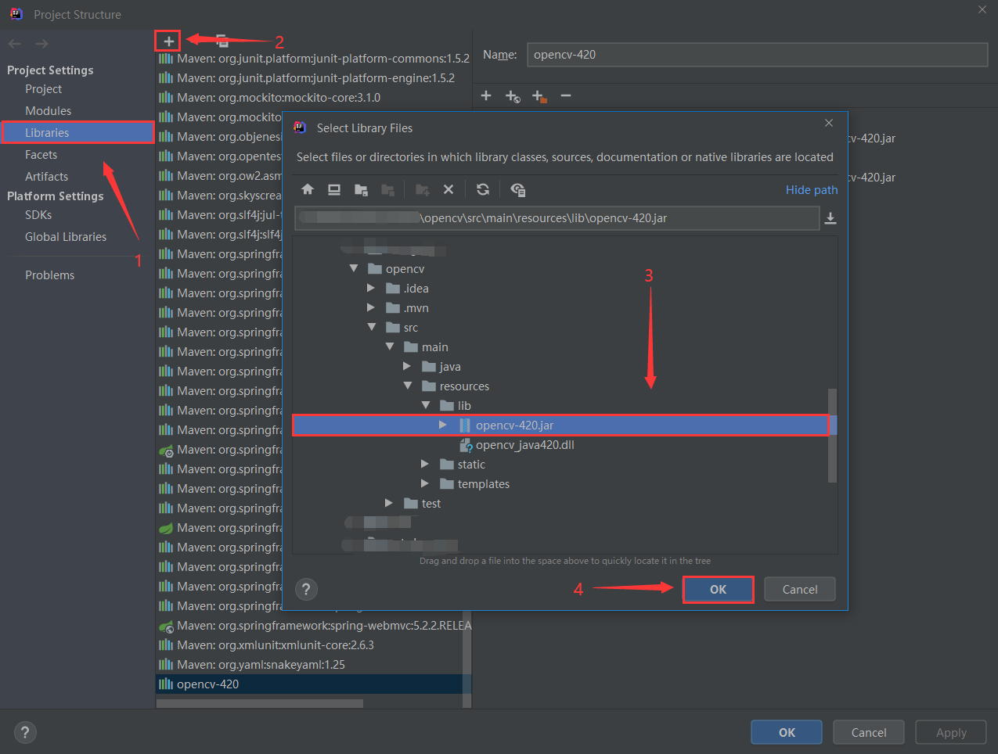The height and width of the screenshot is (754, 998).
Task: Open Problems section
Action: pyautogui.click(x=49, y=275)
